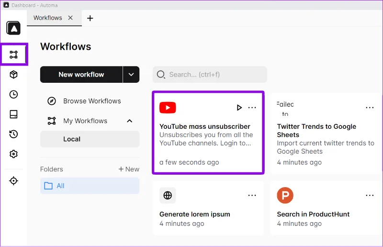Close the Workflows tab
This screenshot has height=247, width=383.
coord(70,18)
